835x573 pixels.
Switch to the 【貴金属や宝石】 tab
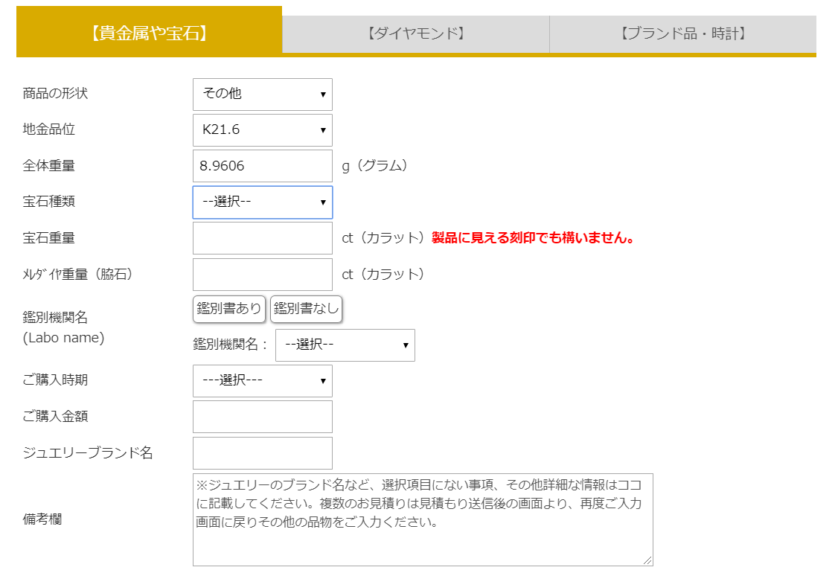click(149, 31)
